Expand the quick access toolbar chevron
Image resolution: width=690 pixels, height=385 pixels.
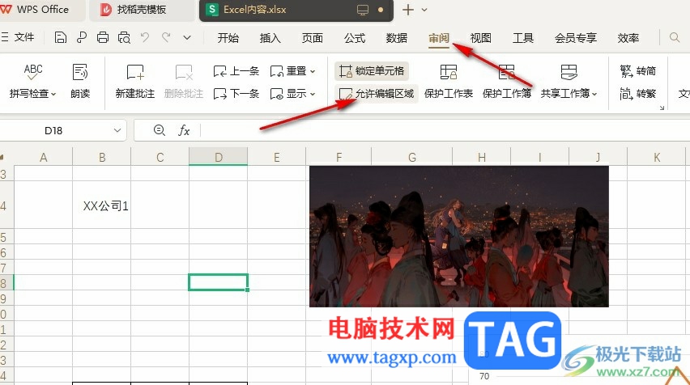(187, 38)
